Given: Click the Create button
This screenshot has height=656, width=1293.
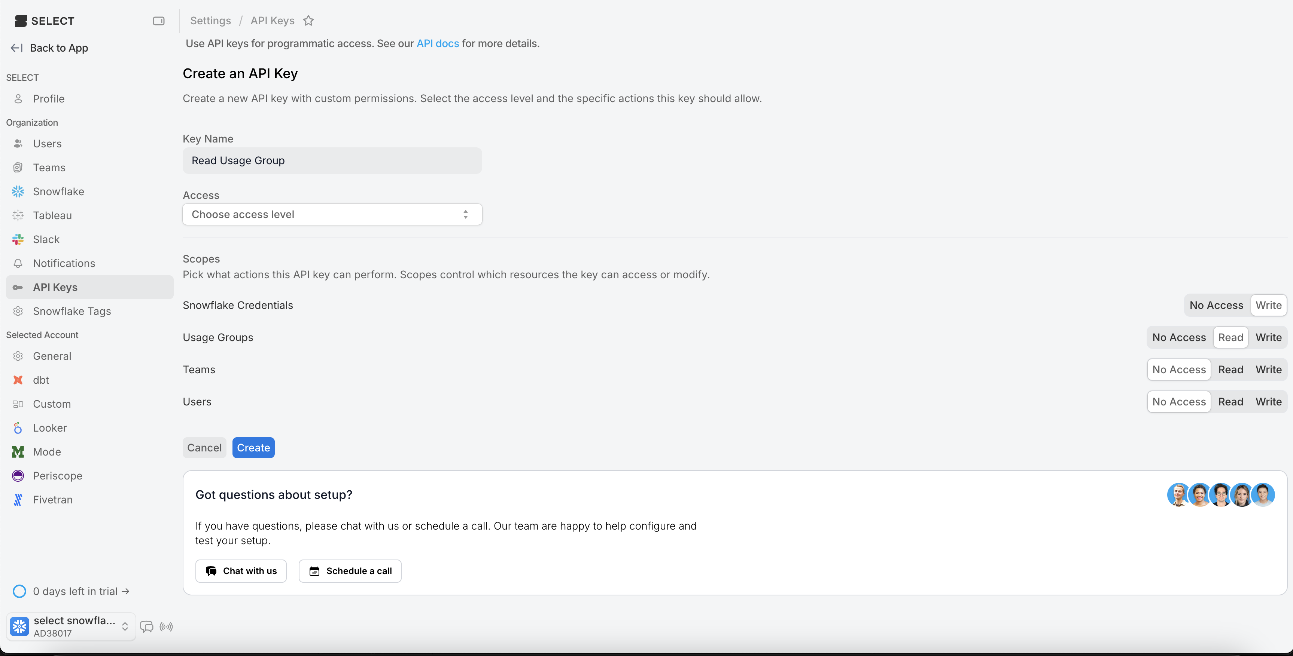Looking at the screenshot, I should (x=253, y=447).
